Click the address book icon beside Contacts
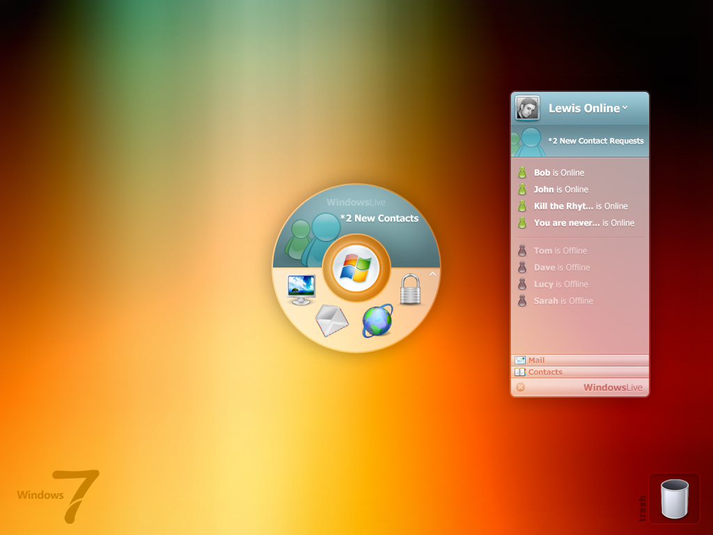The width and height of the screenshot is (713, 535). click(x=520, y=372)
